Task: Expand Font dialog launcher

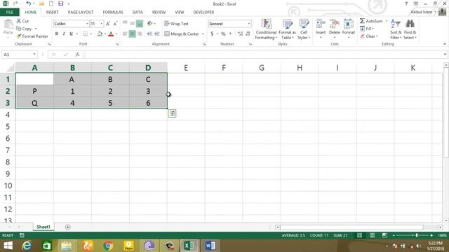Action: click(x=117, y=44)
